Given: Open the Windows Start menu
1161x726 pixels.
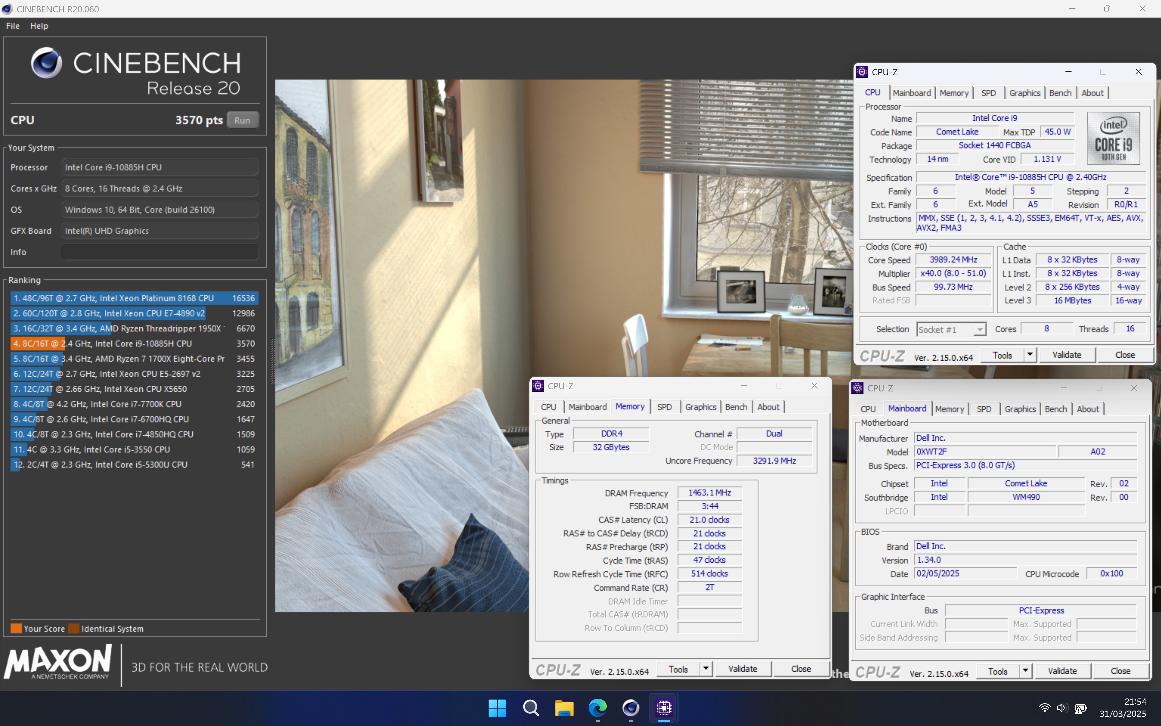Looking at the screenshot, I should tap(497, 708).
